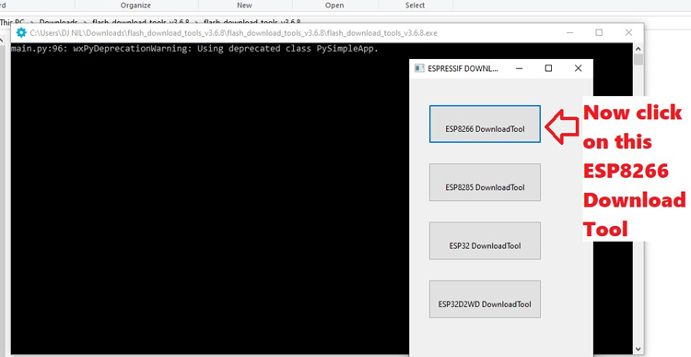Launch the ESP32D2WD DownloadTool
This screenshot has height=357, width=691.
click(485, 299)
